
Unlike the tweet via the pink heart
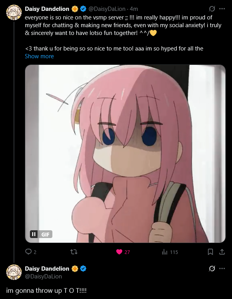pyautogui.click(x=119, y=252)
